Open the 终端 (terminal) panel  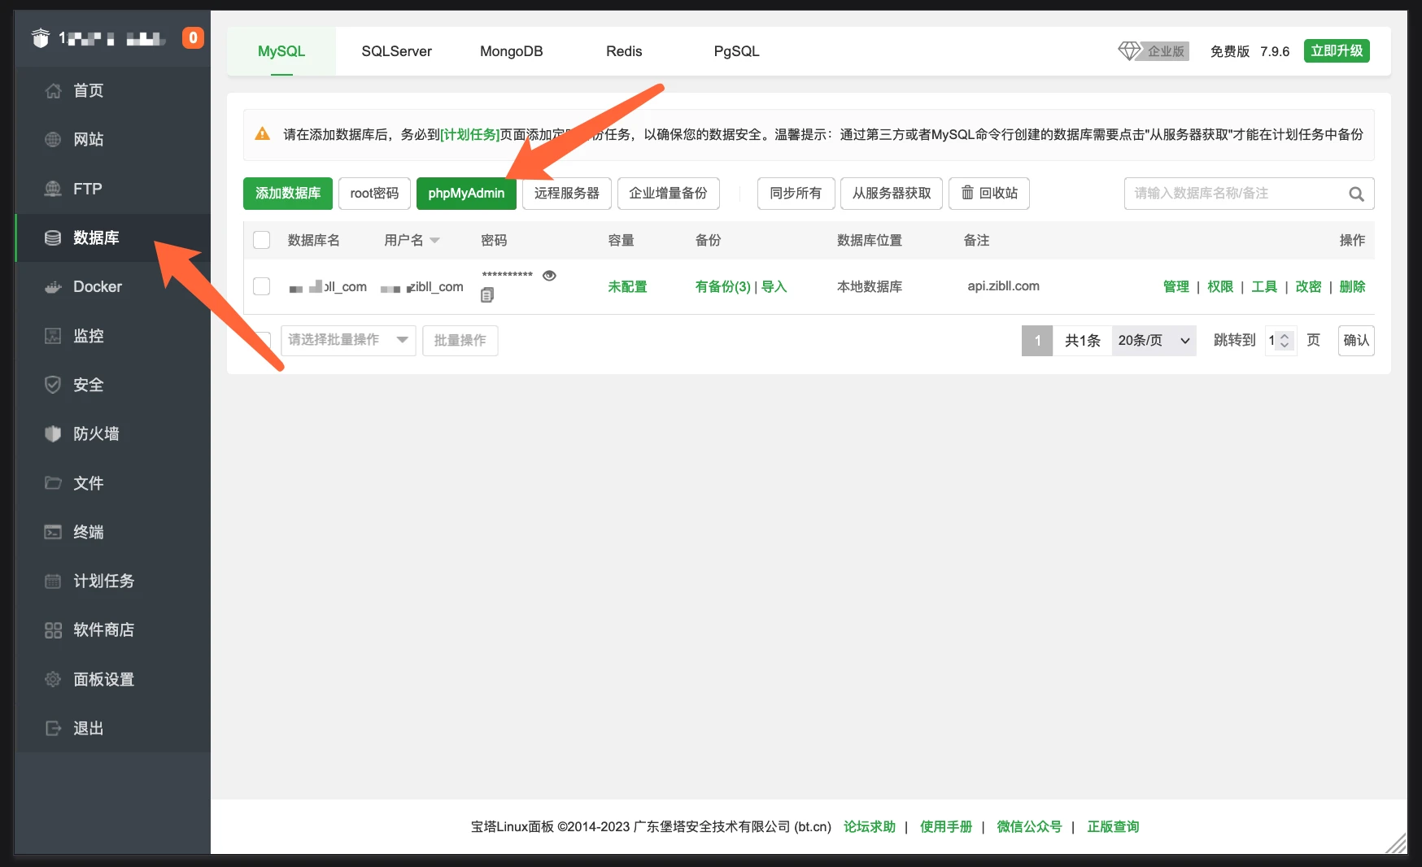pyautogui.click(x=89, y=532)
